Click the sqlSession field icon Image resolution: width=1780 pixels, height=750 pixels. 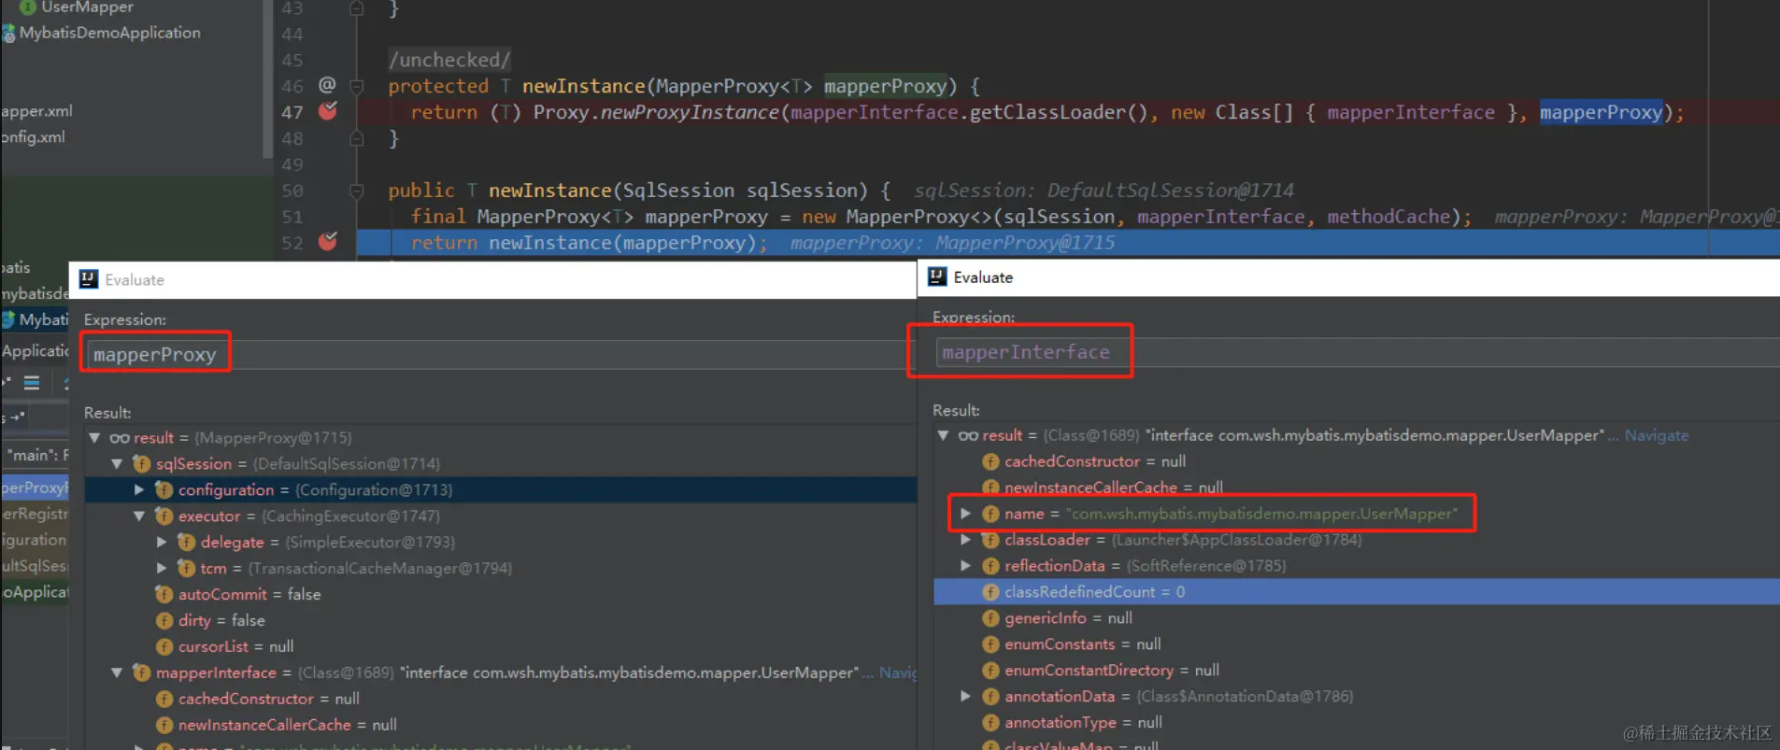click(x=141, y=463)
